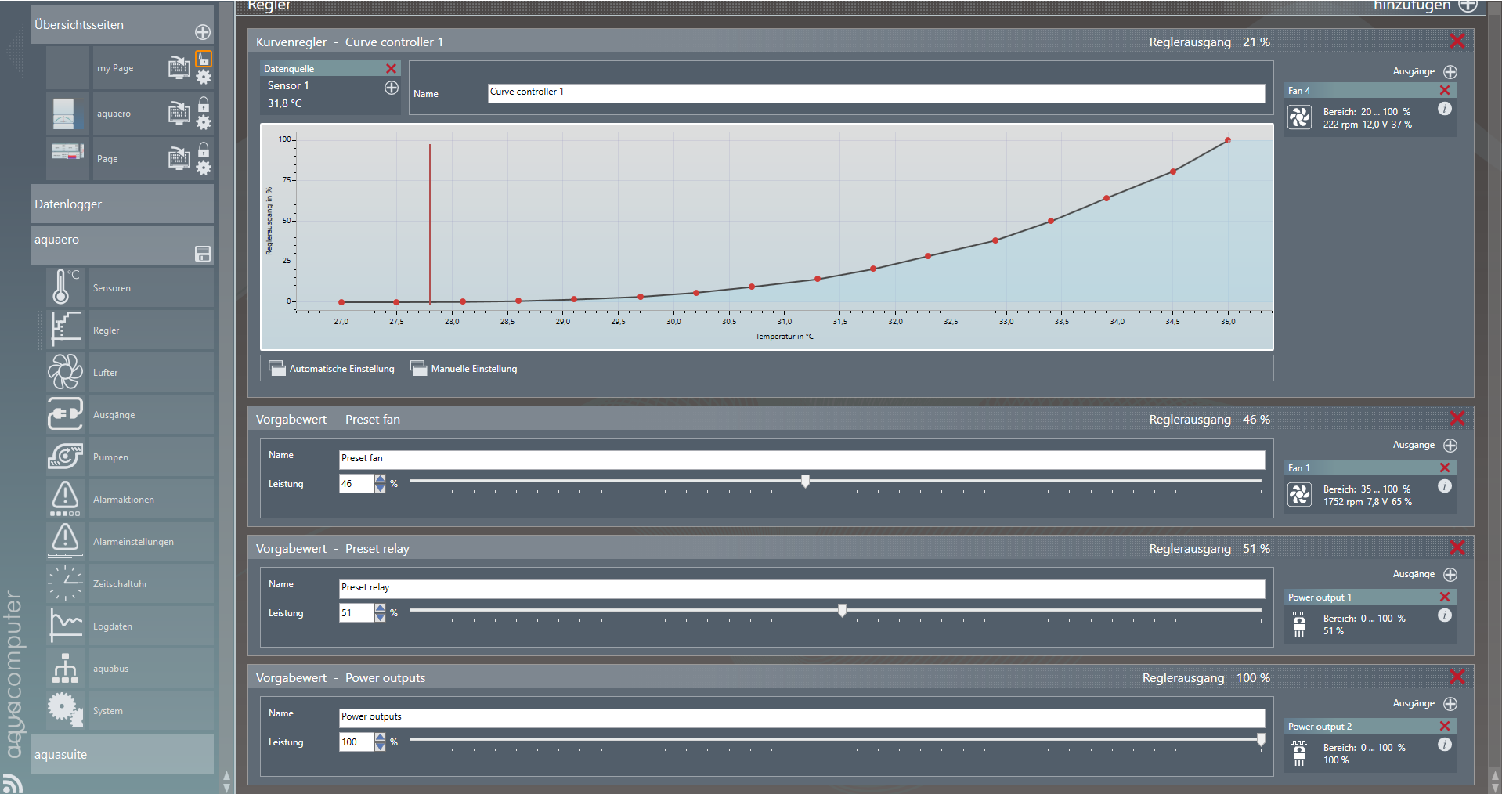Open the Lüfter fan icon

pyautogui.click(x=65, y=372)
